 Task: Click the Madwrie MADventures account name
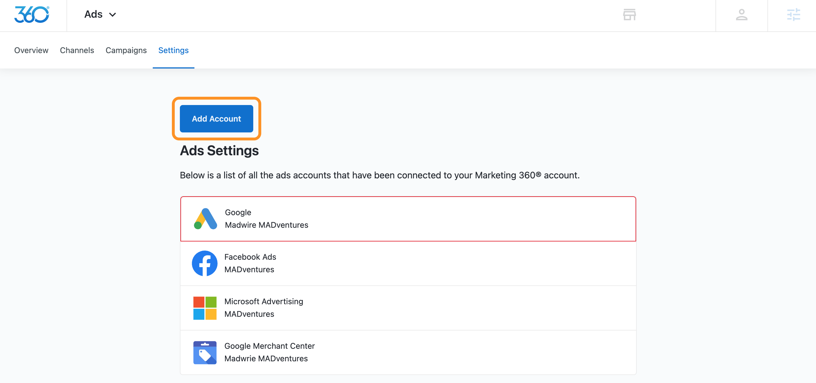coord(266,359)
